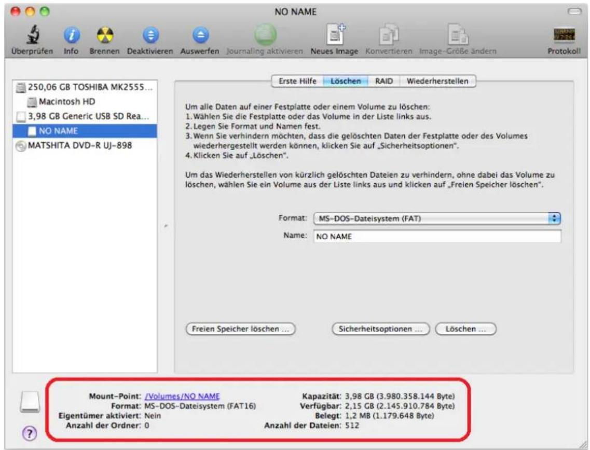Click the Freien Speicher löschen button
This screenshot has height=450, width=590.
[x=240, y=329]
